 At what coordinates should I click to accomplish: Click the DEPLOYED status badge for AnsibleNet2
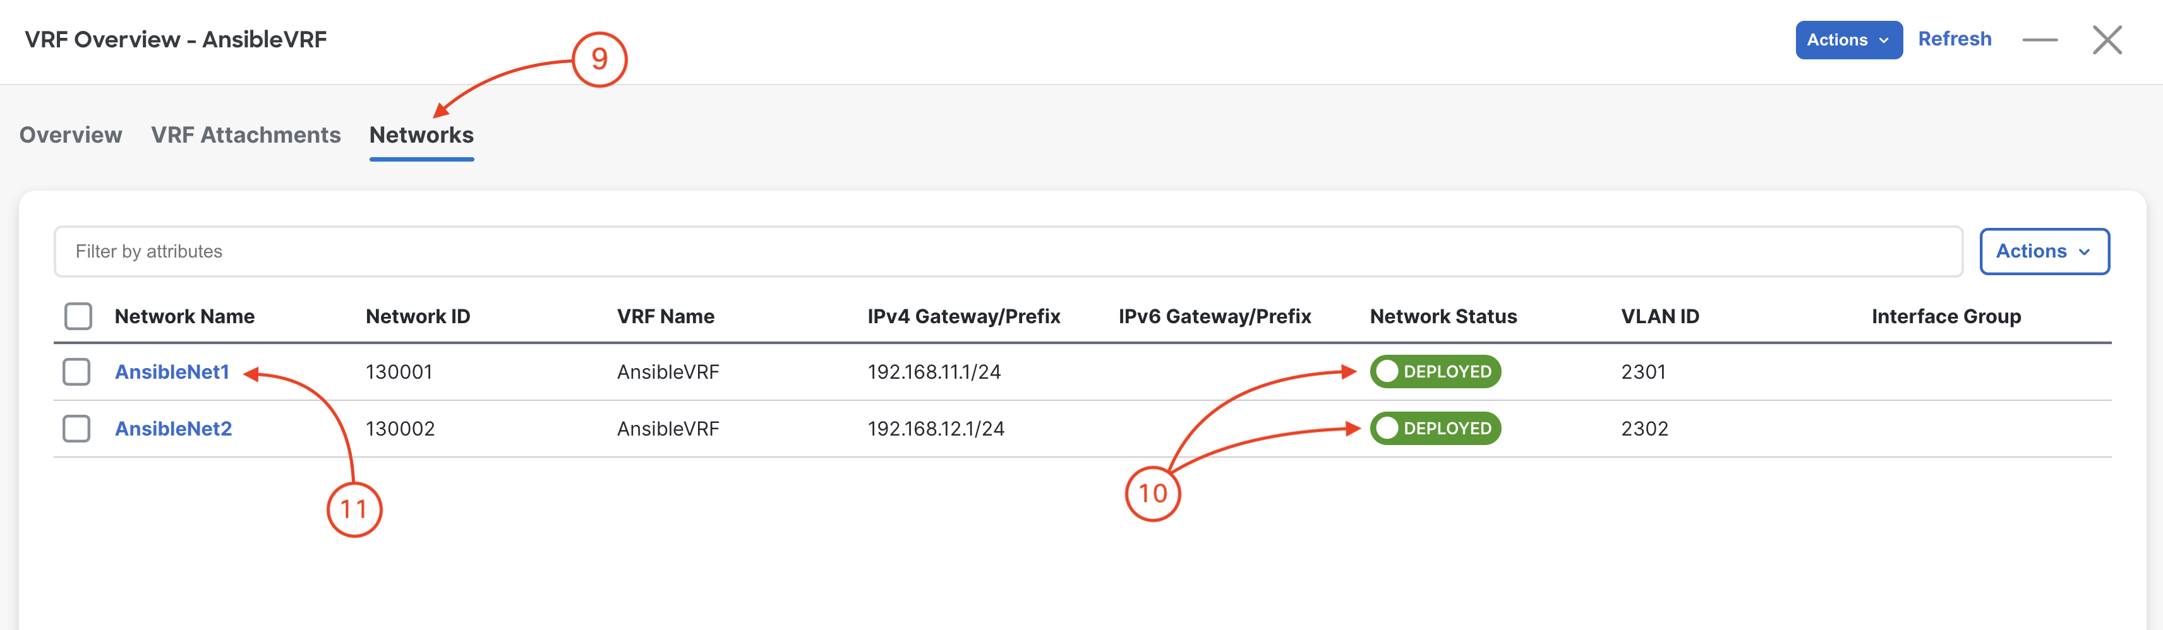[1435, 429]
